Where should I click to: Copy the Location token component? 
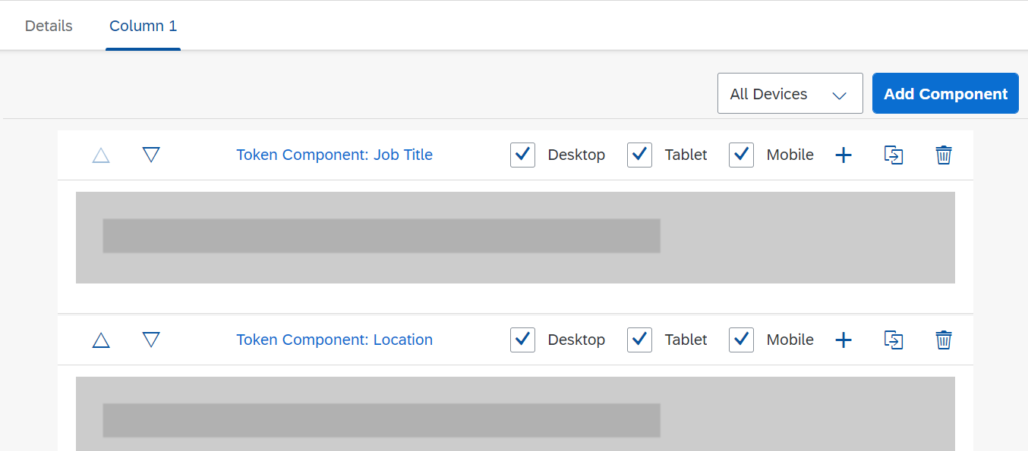tap(894, 340)
